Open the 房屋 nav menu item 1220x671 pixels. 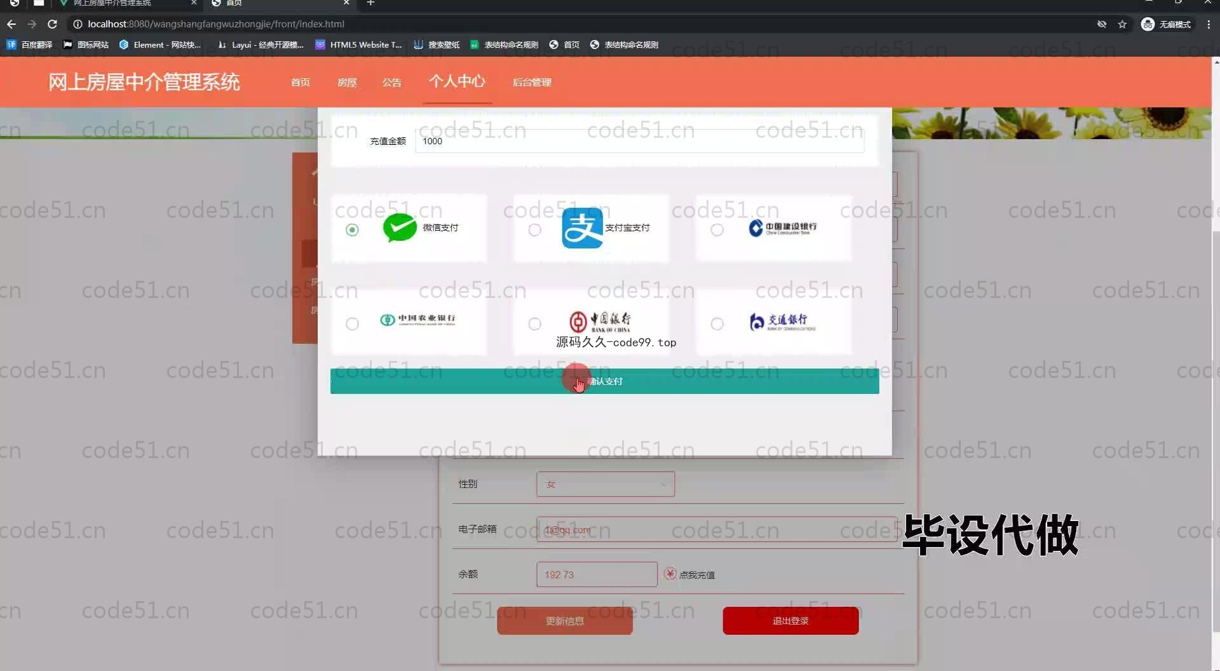coord(347,83)
